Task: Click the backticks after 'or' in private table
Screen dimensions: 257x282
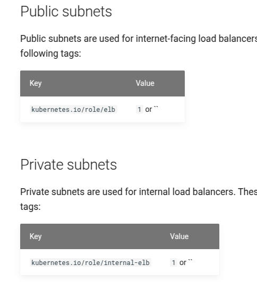Action: pyautogui.click(x=191, y=261)
